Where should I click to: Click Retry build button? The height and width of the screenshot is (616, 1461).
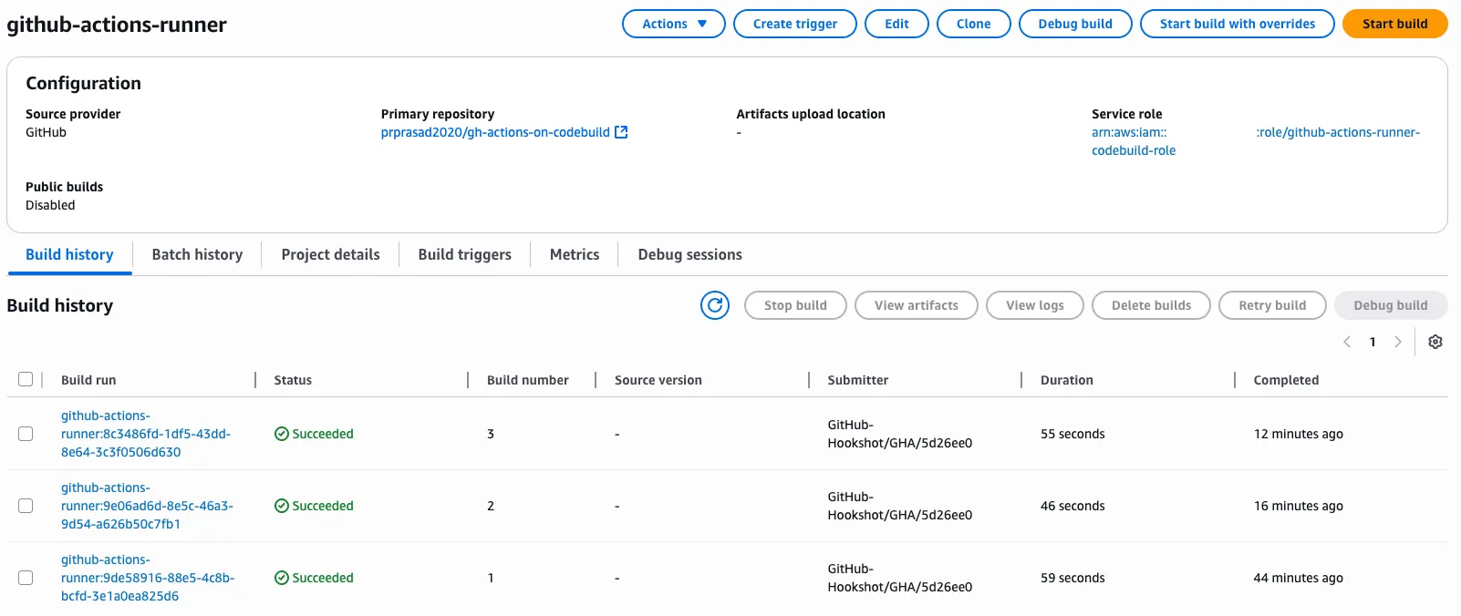pos(1272,305)
